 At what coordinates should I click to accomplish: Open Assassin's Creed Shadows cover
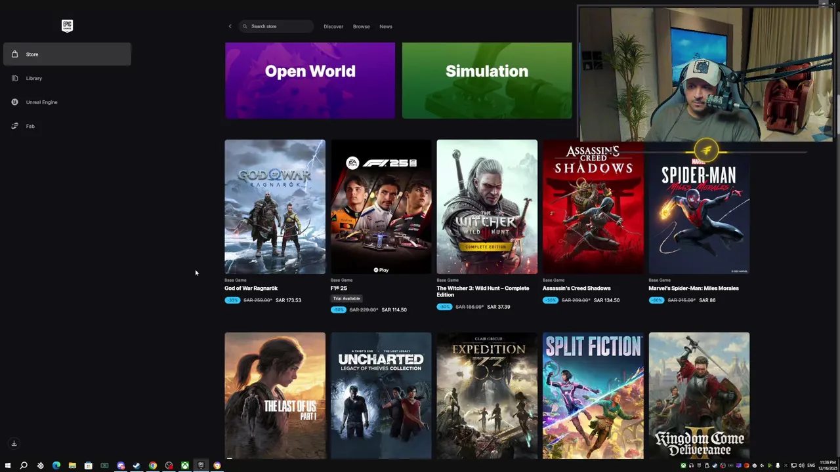[x=593, y=206]
